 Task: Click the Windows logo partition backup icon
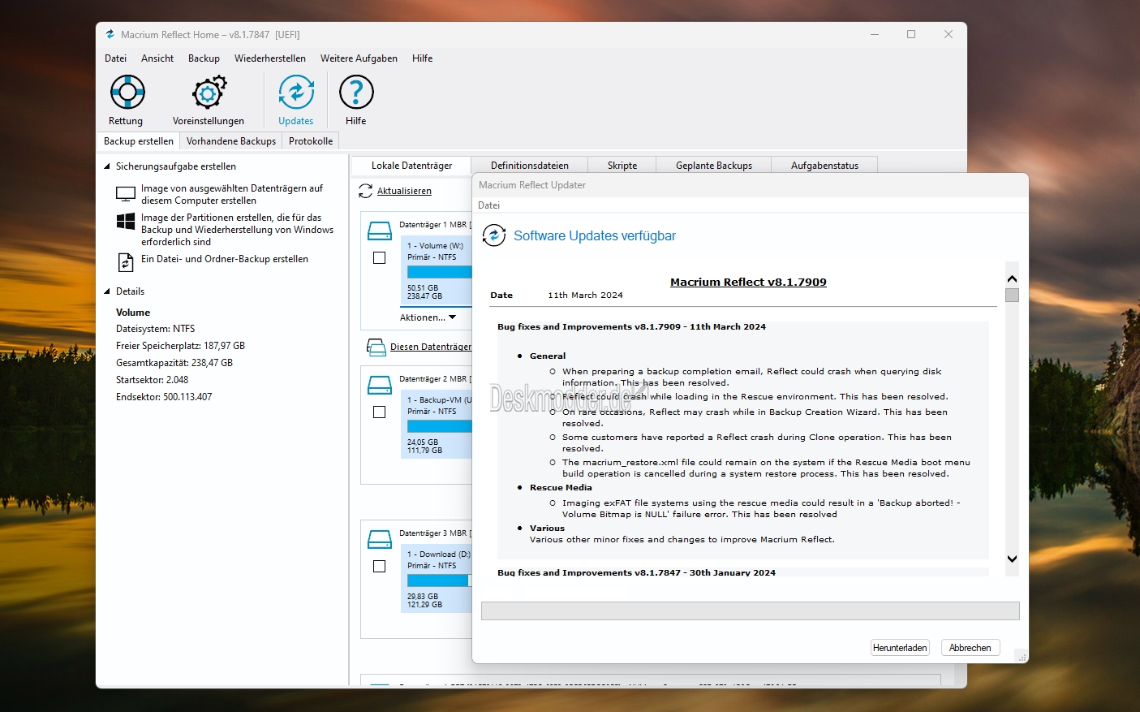coord(126,221)
